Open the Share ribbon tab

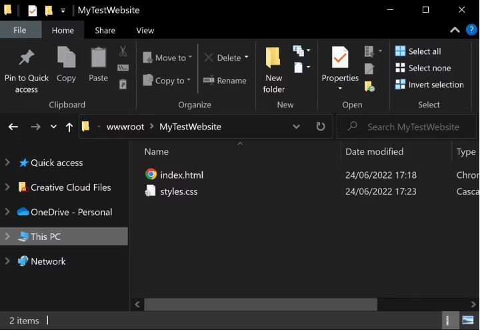pyautogui.click(x=105, y=30)
